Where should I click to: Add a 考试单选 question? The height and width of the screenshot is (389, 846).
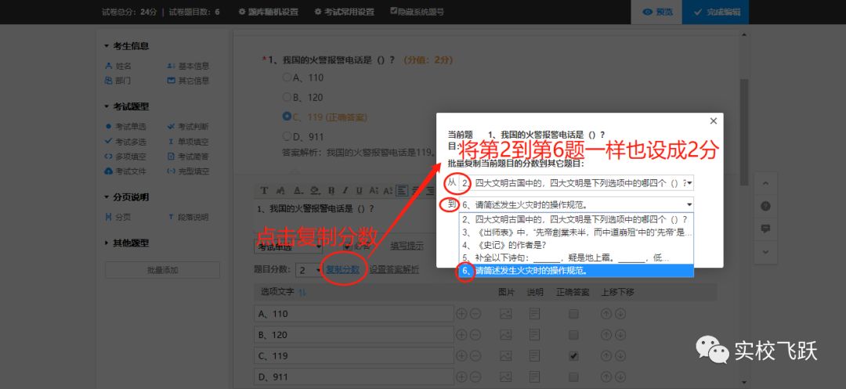coord(125,127)
